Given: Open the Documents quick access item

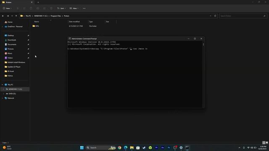Looking at the screenshot, I should 12,44.
